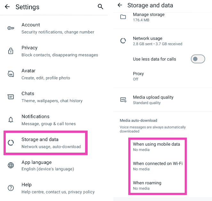Open When connected on Wi-Fi options
Screen dimensions: 212x201
tap(158, 166)
